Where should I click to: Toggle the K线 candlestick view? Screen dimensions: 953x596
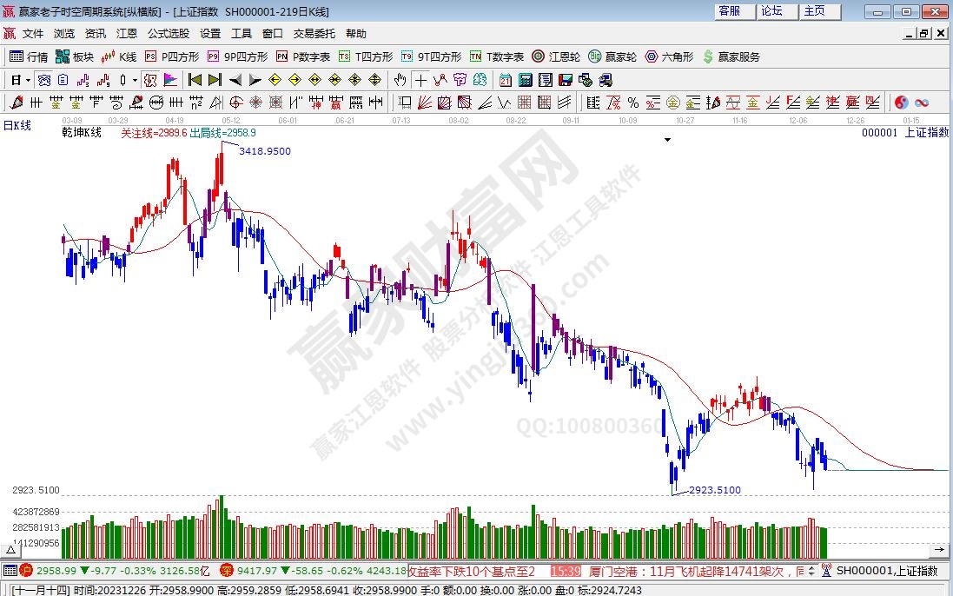point(119,56)
